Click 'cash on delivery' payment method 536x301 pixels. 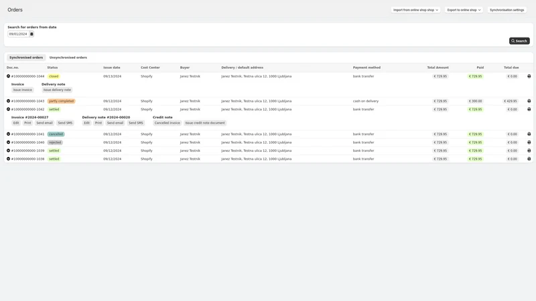pos(366,101)
